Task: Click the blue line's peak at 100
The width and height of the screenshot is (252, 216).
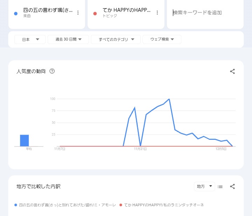Action: pos(169,99)
